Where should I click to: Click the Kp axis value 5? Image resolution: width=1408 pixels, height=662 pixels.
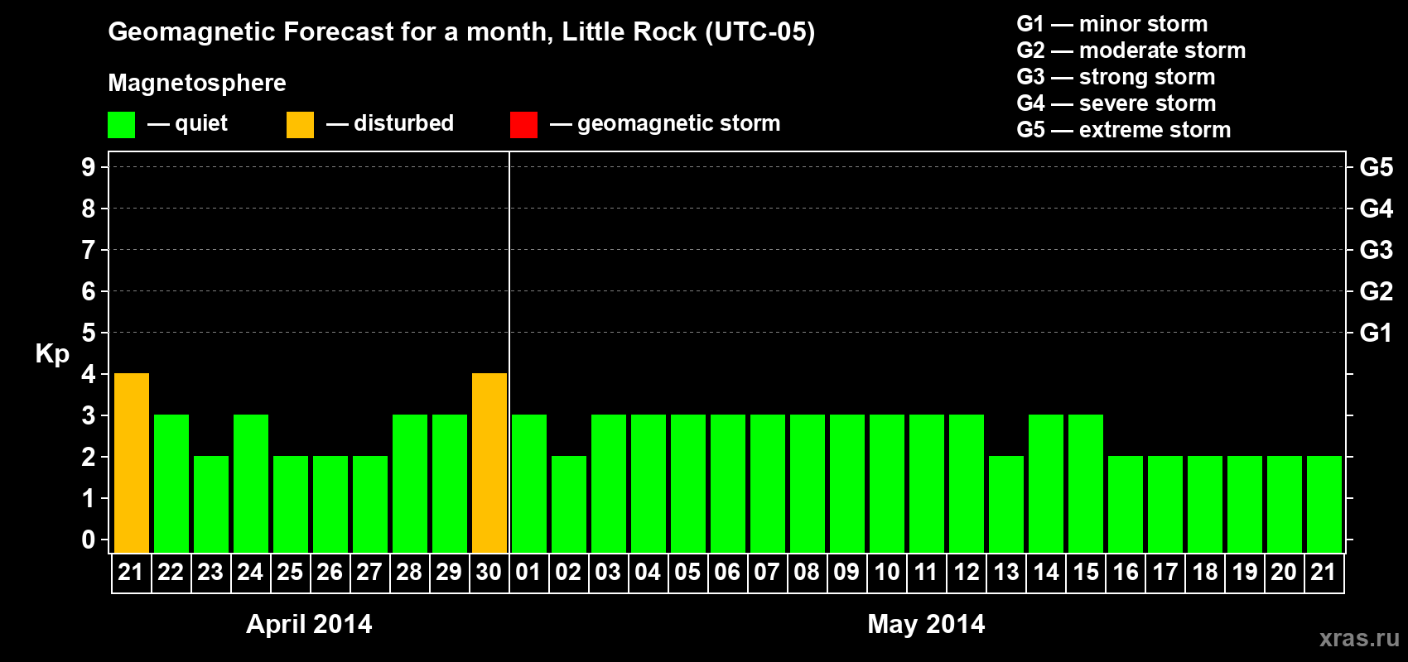(x=89, y=333)
